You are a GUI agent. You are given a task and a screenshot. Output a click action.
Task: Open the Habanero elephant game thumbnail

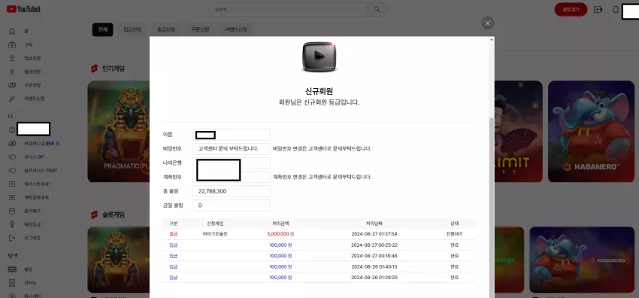pos(593,131)
